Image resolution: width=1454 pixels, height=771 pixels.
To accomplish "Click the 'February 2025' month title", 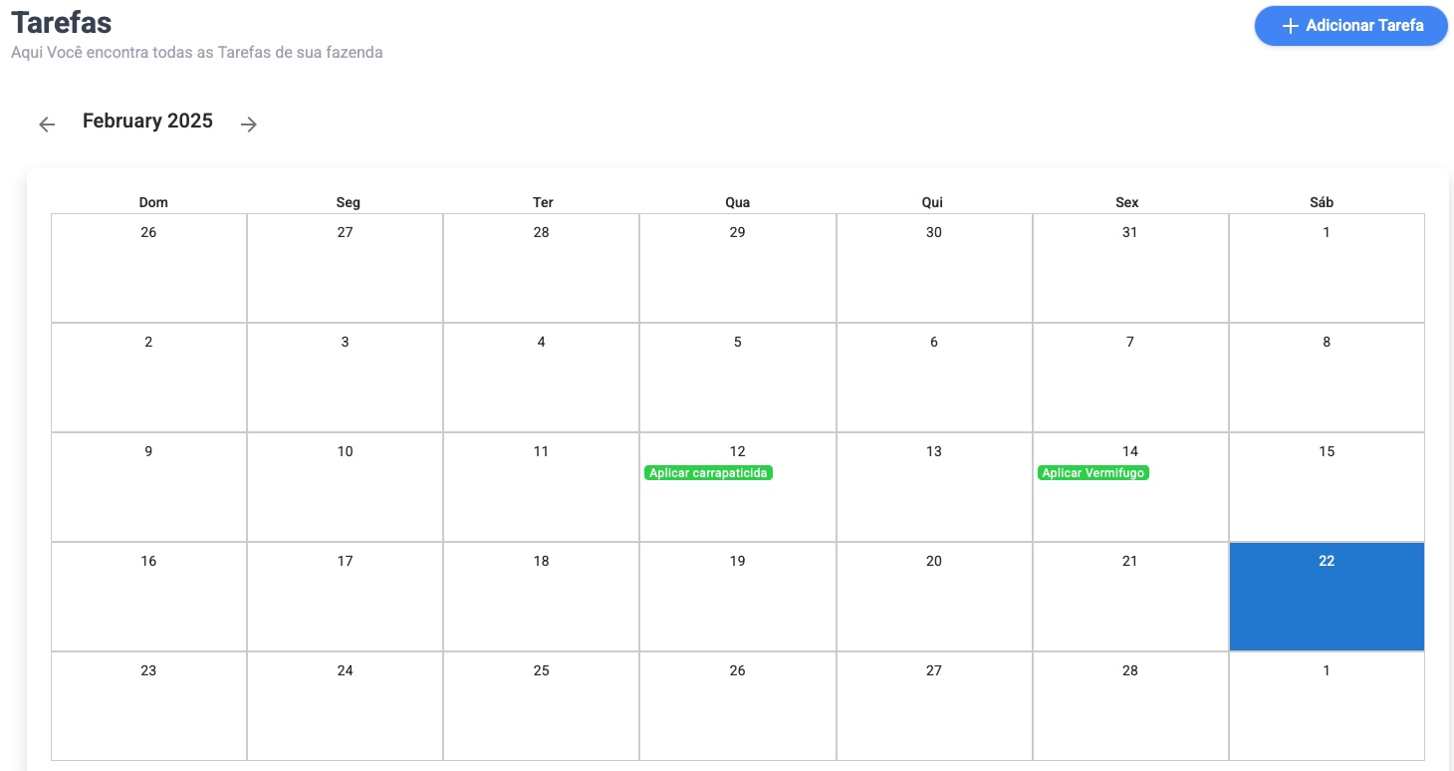I will coord(147,121).
